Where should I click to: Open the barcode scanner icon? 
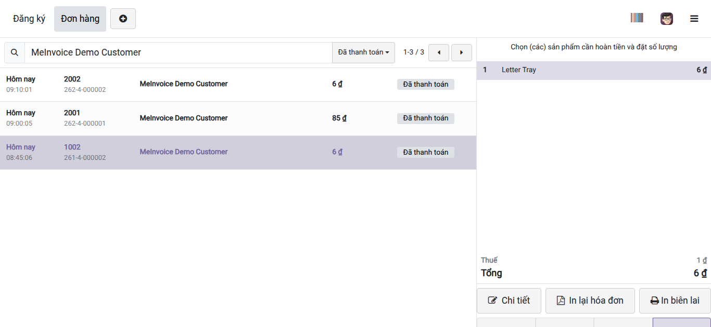[637, 18]
